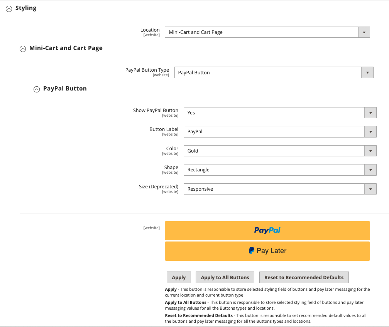Click the bold Reset to Recommended Defaults description

[199, 315]
